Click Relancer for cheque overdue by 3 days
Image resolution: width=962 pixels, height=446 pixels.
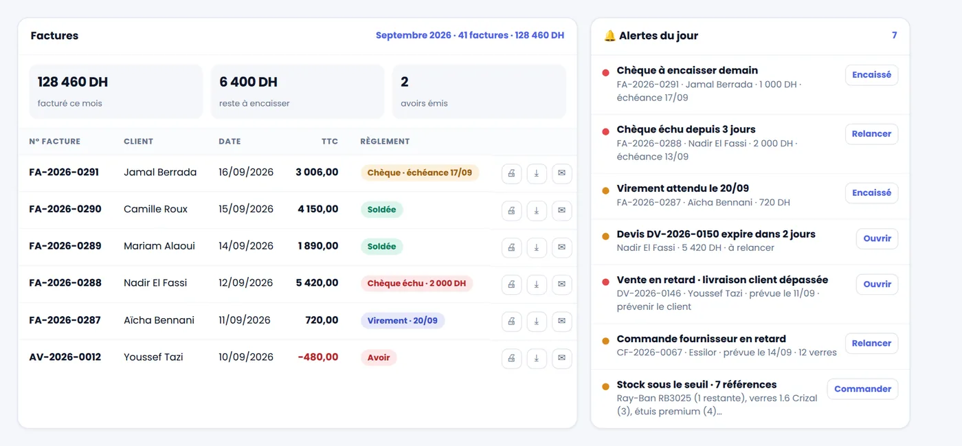click(x=871, y=134)
